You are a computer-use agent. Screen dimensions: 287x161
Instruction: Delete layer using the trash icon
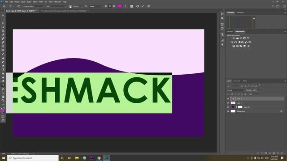pos(282,153)
